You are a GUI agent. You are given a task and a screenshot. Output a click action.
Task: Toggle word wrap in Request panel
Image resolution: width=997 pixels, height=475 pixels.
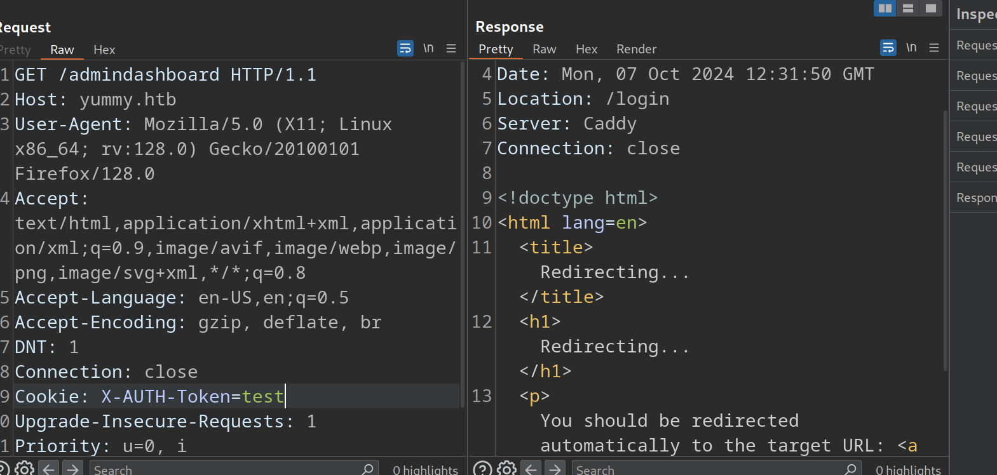pyautogui.click(x=405, y=48)
